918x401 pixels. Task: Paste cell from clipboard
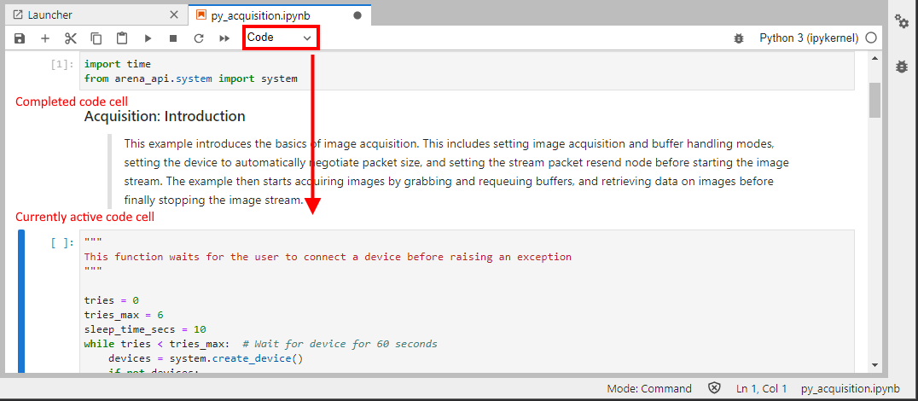point(122,38)
